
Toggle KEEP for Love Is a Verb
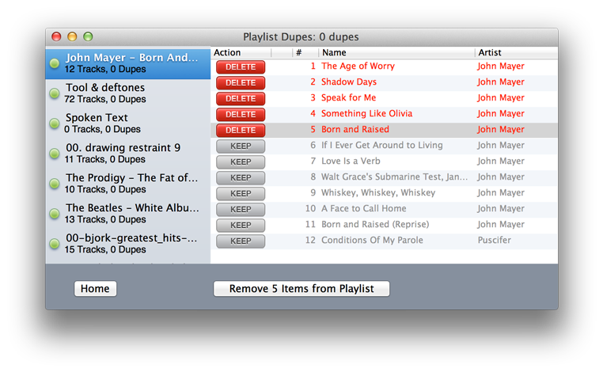click(241, 162)
